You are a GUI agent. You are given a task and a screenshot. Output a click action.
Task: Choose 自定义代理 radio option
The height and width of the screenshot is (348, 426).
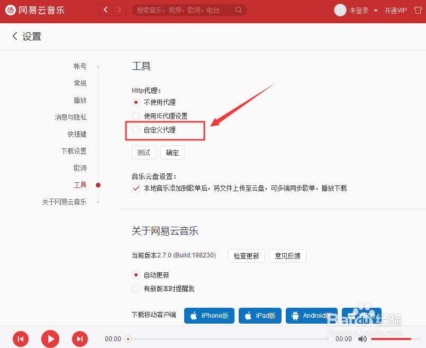point(136,130)
